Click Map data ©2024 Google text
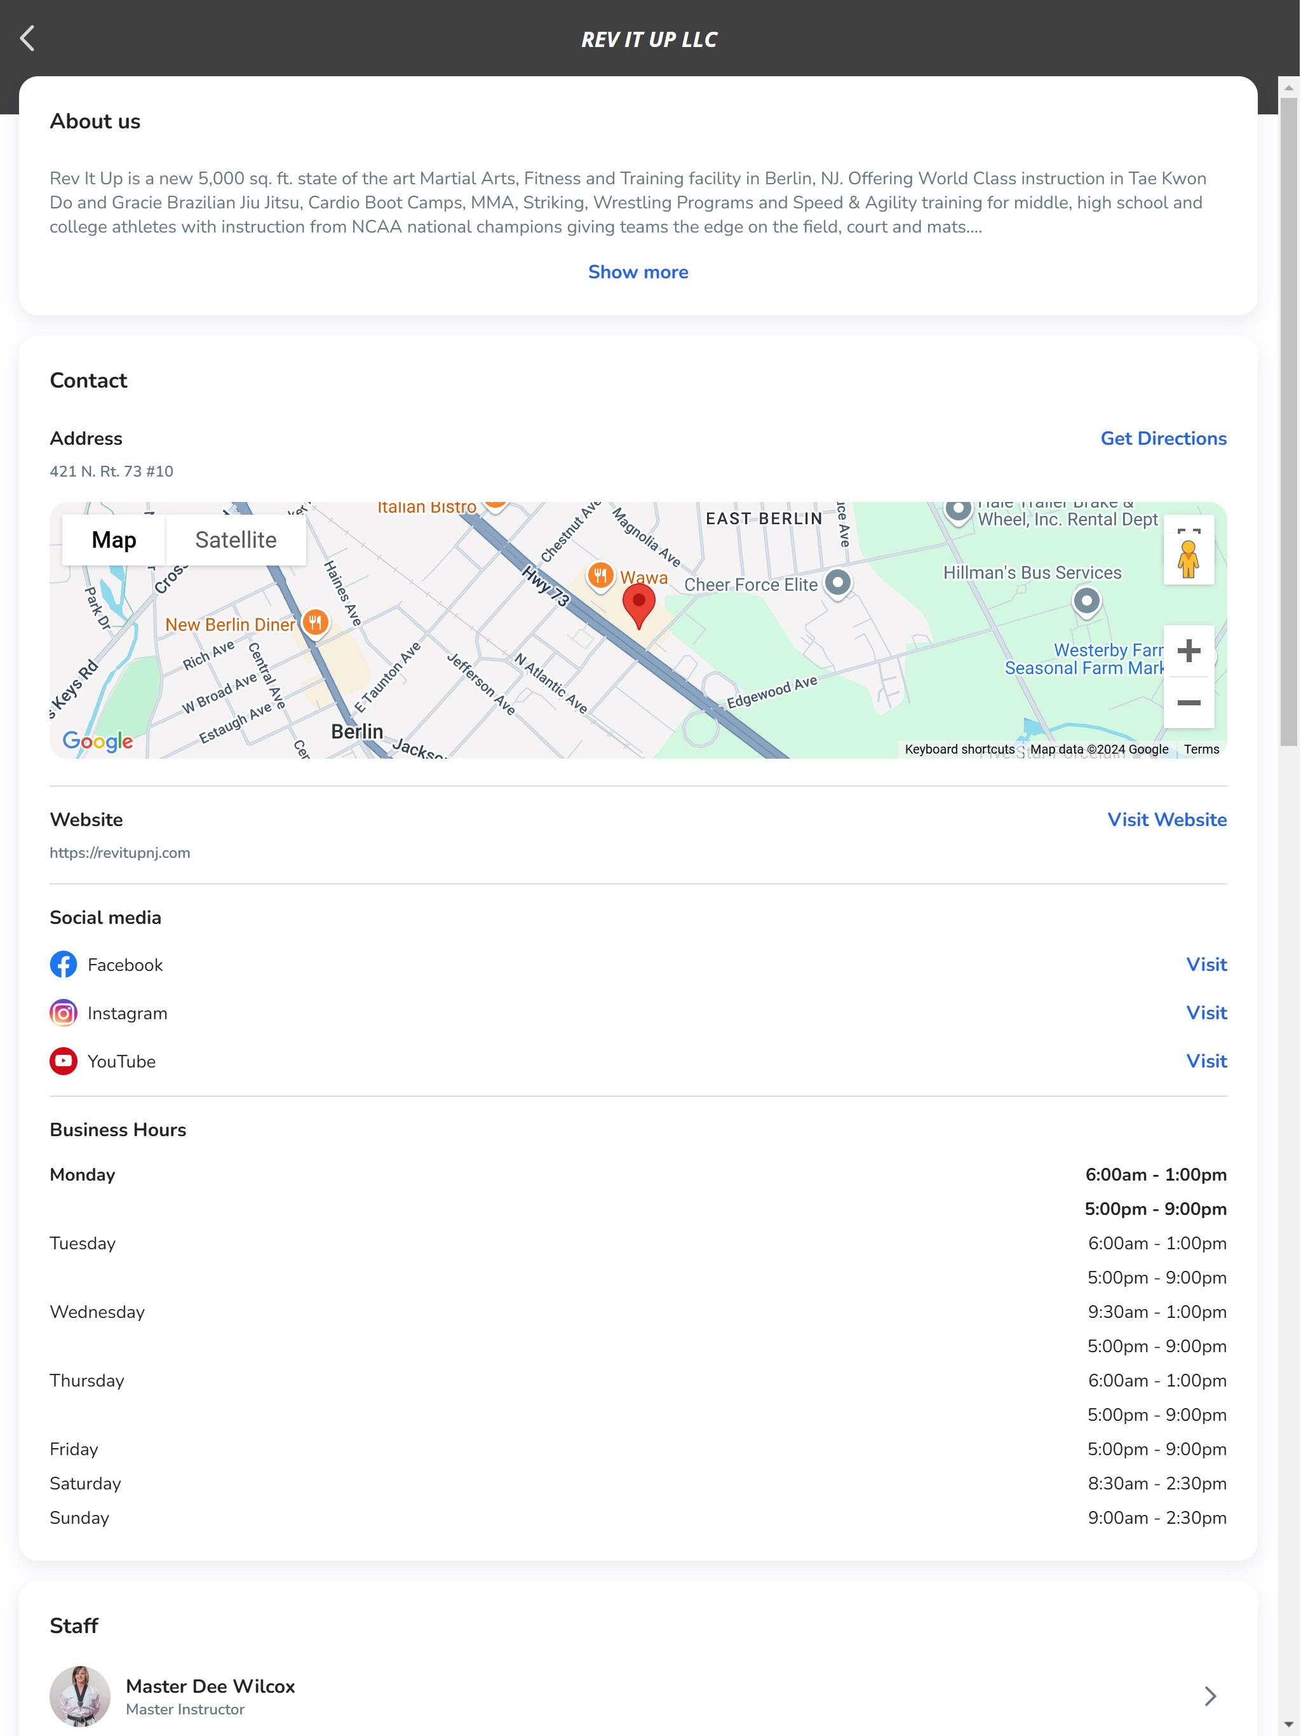The height and width of the screenshot is (1736, 1301). click(x=1100, y=750)
